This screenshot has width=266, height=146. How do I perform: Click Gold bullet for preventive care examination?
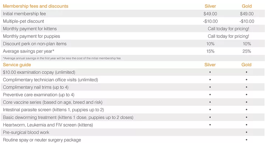(247, 94)
